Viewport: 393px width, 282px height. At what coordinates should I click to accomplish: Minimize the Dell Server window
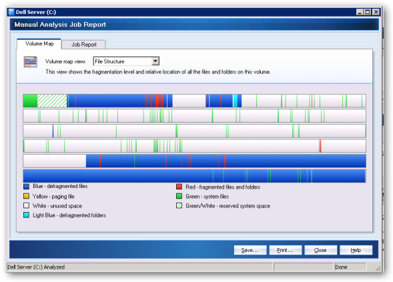point(360,12)
